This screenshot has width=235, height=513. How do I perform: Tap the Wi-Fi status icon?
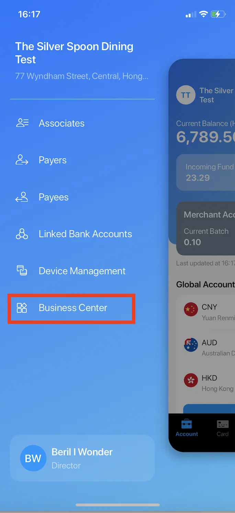point(204,14)
